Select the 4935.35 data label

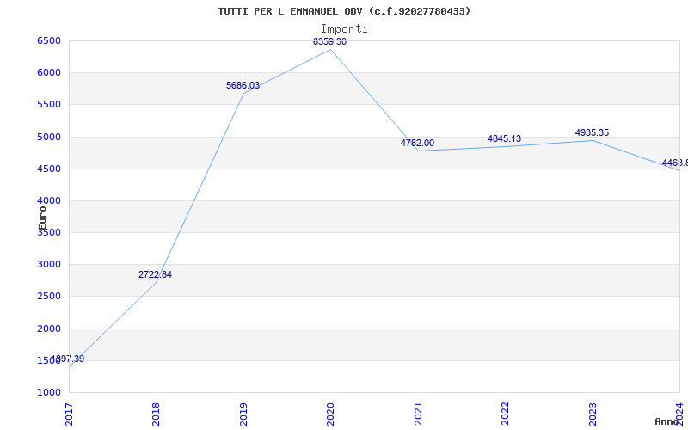592,133
